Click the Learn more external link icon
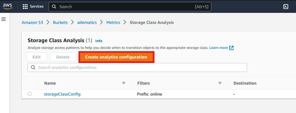The image size is (296, 113). (x=232, y=48)
